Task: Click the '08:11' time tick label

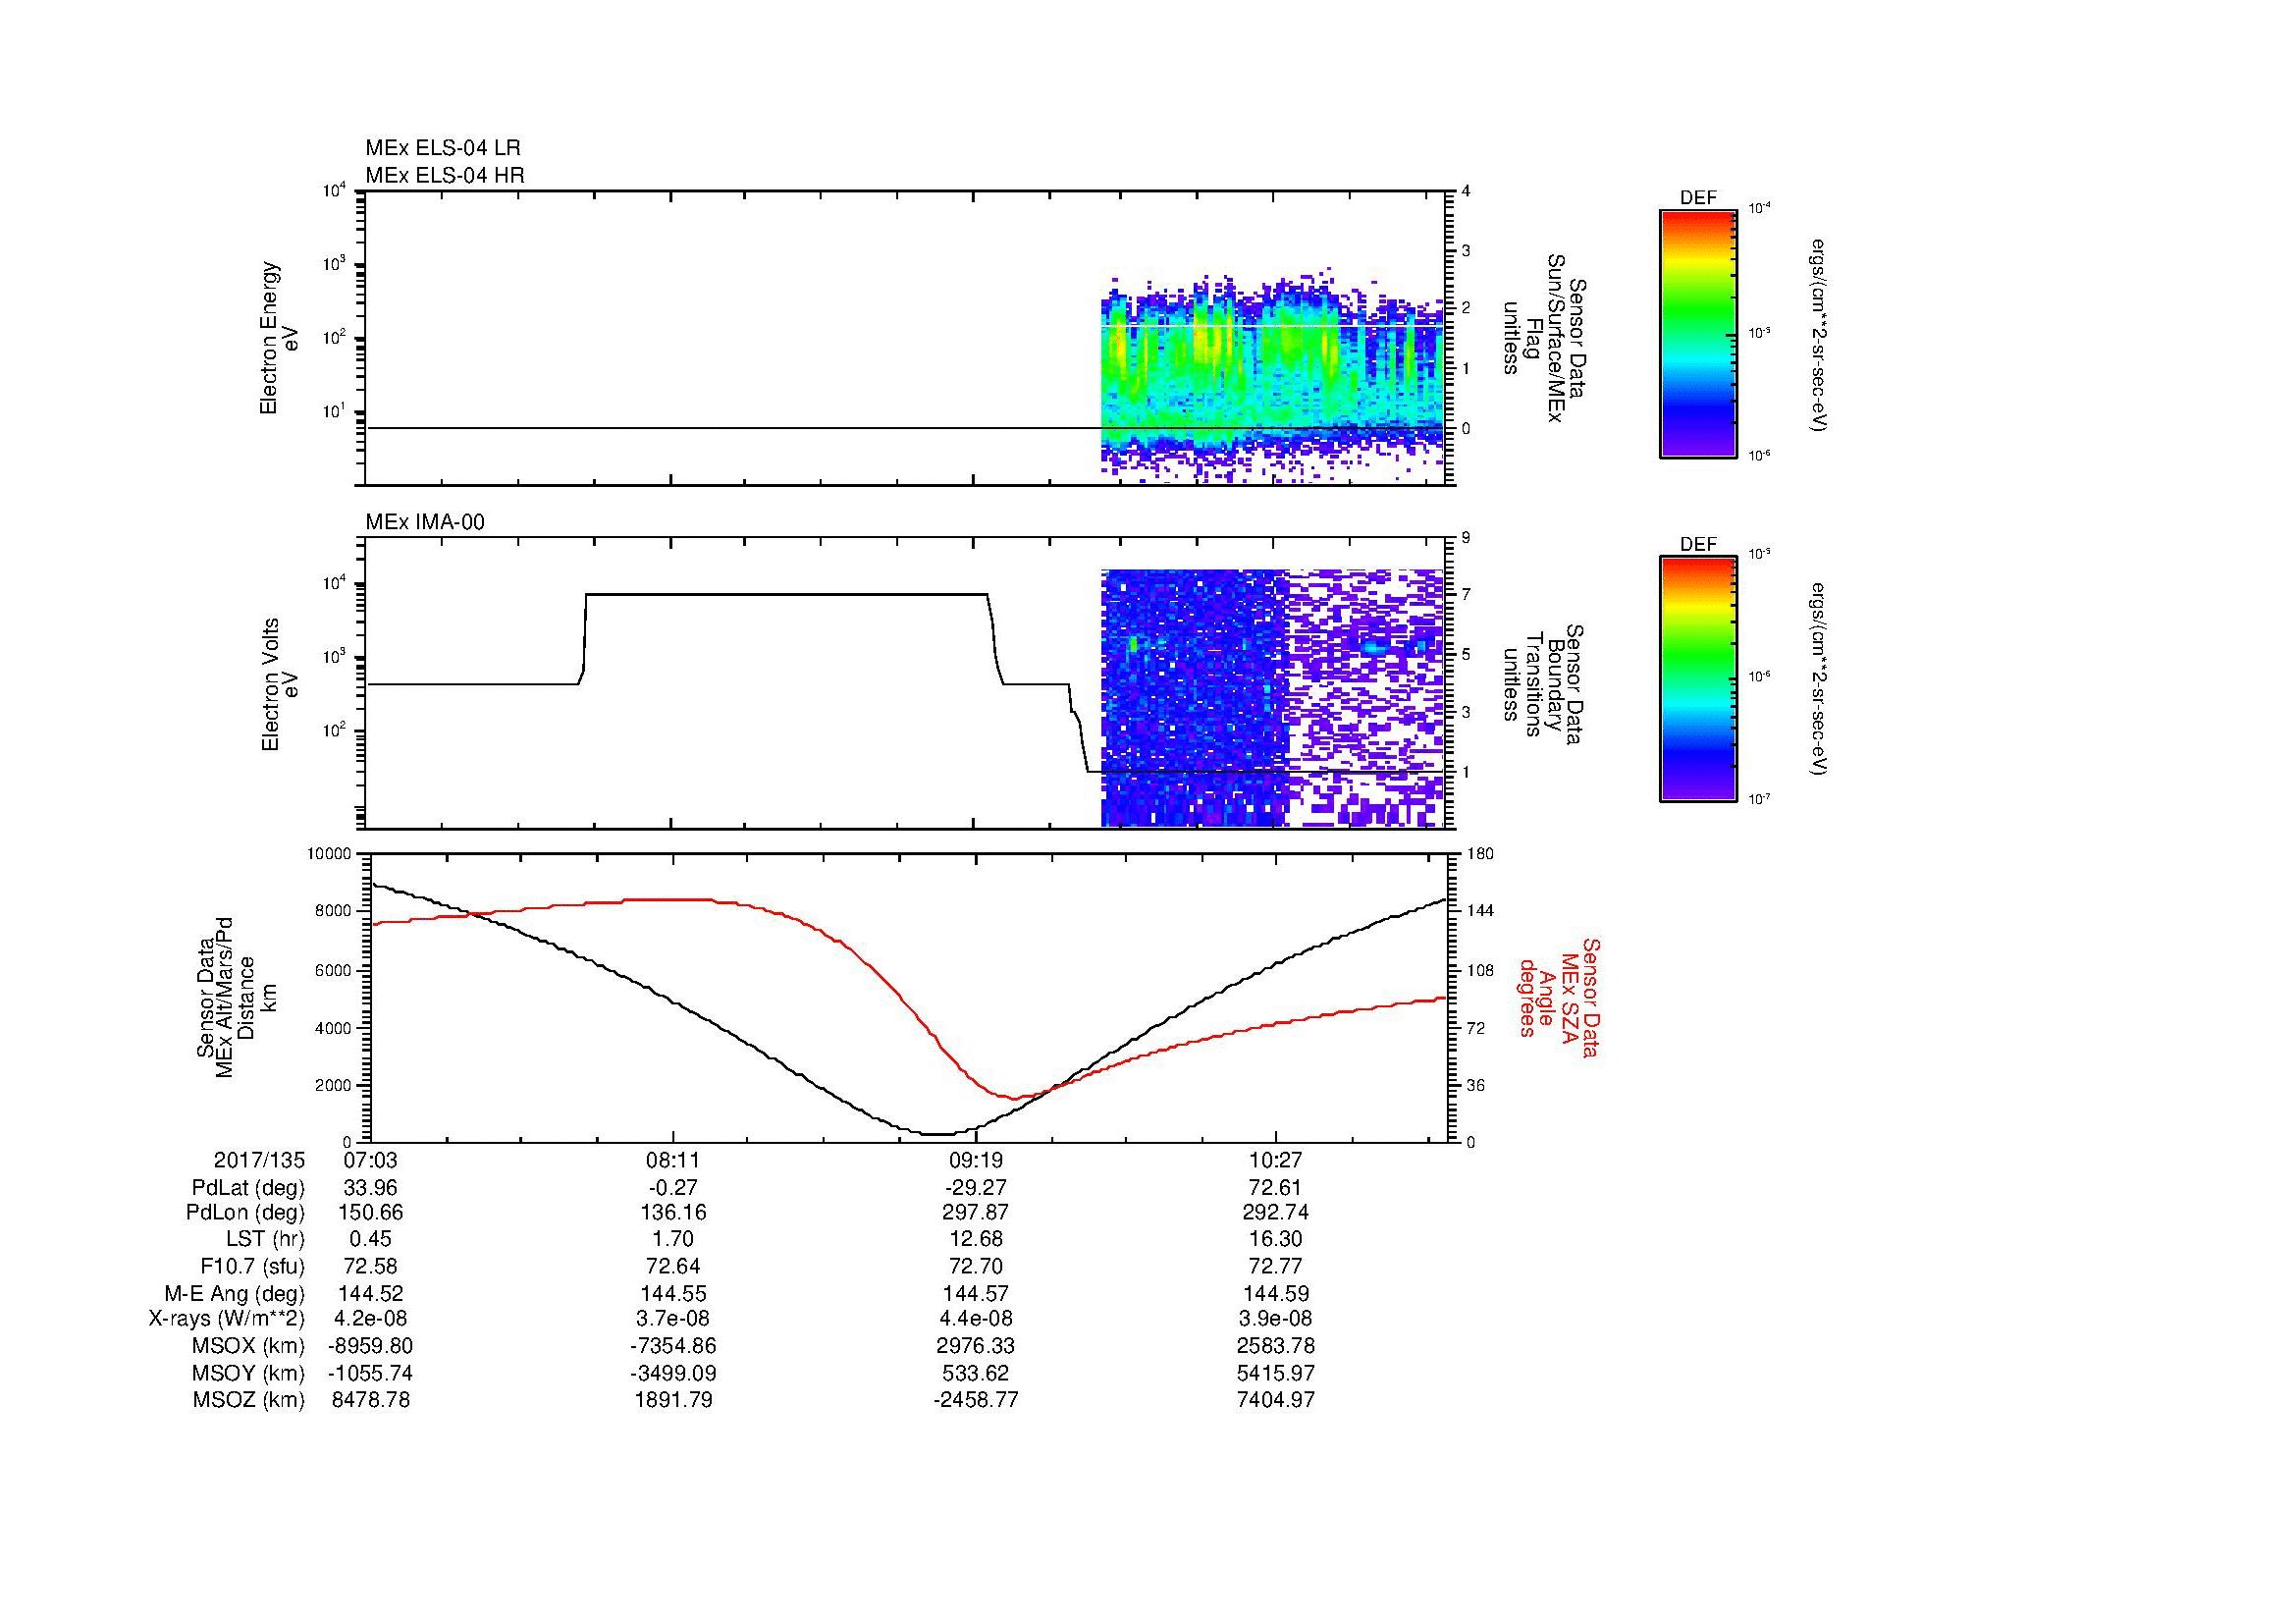Action: 673,1161
